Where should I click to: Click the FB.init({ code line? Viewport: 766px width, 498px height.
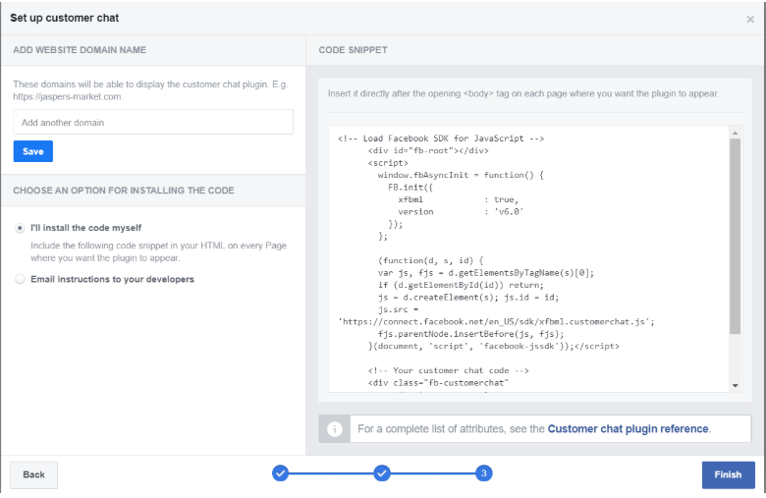[410, 188]
